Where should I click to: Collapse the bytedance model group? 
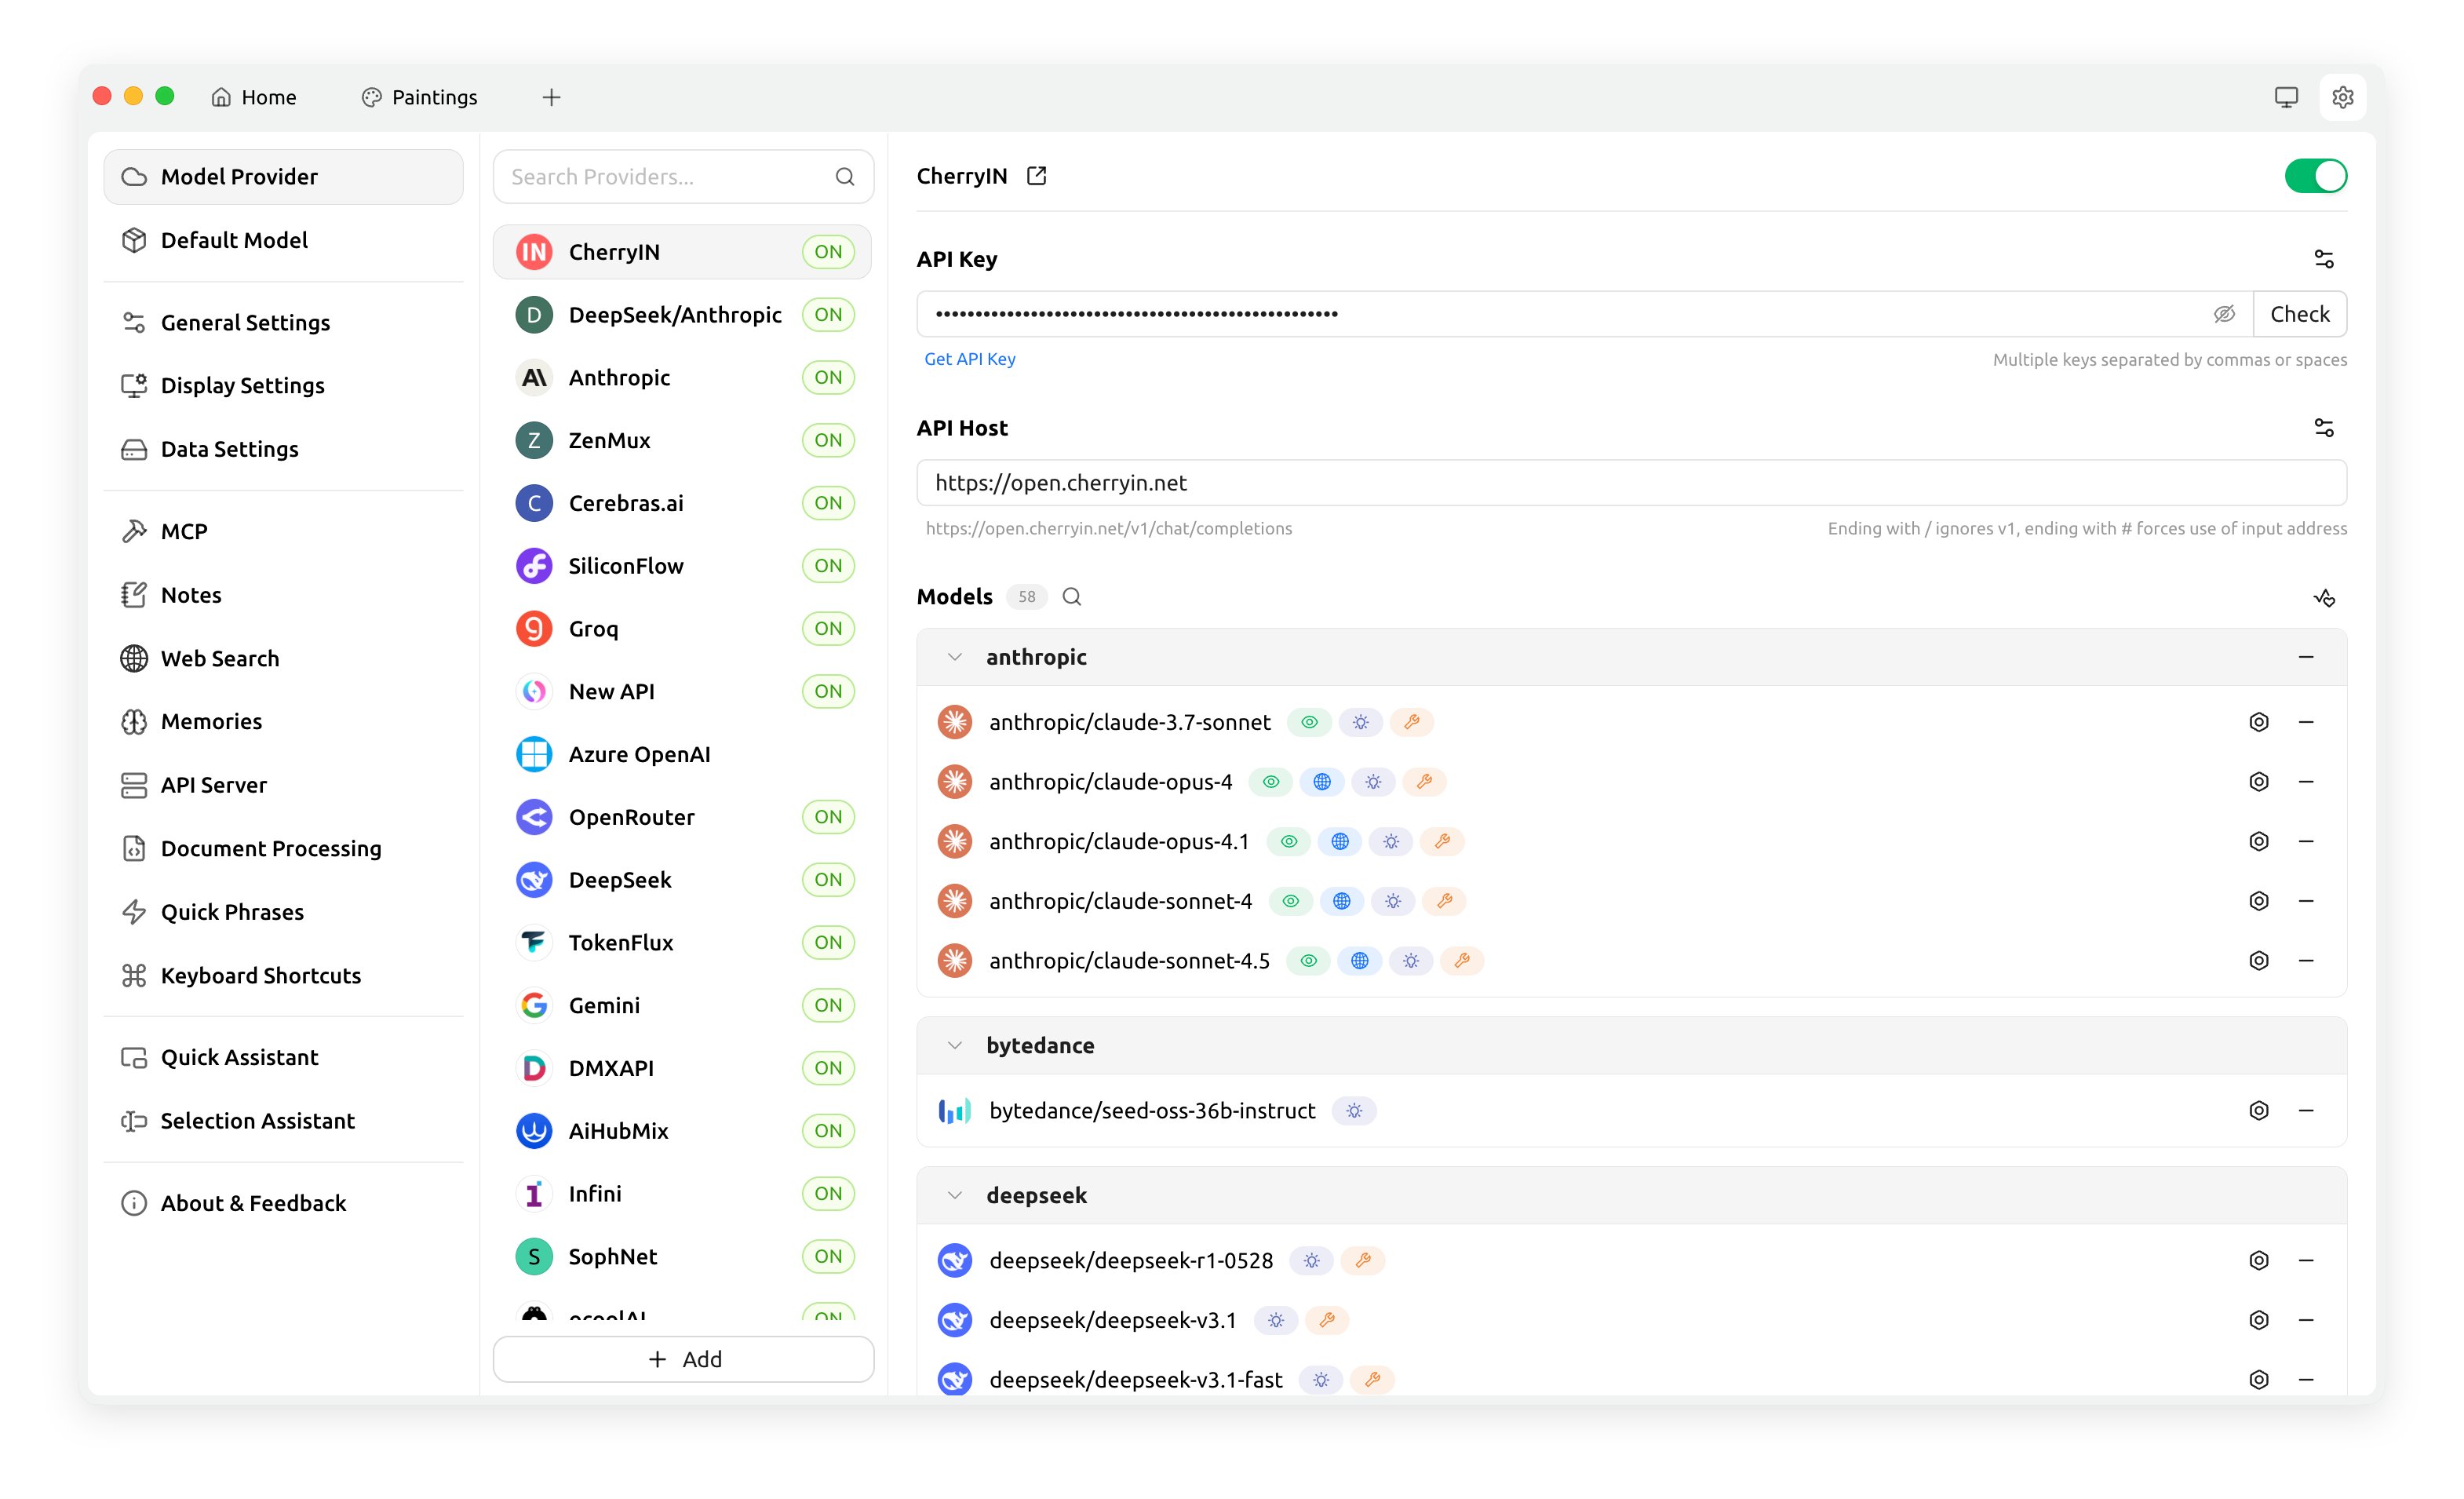point(955,1045)
